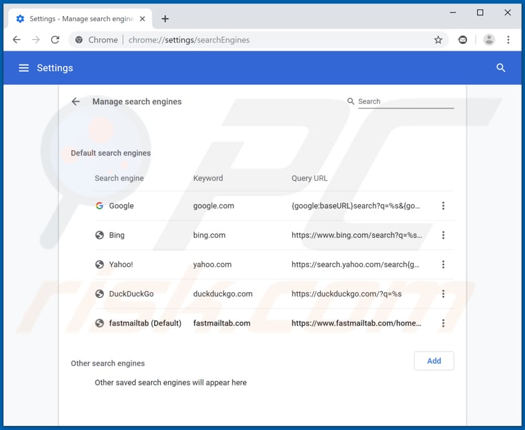Add a new search engine
525x430 pixels.
tap(434, 361)
